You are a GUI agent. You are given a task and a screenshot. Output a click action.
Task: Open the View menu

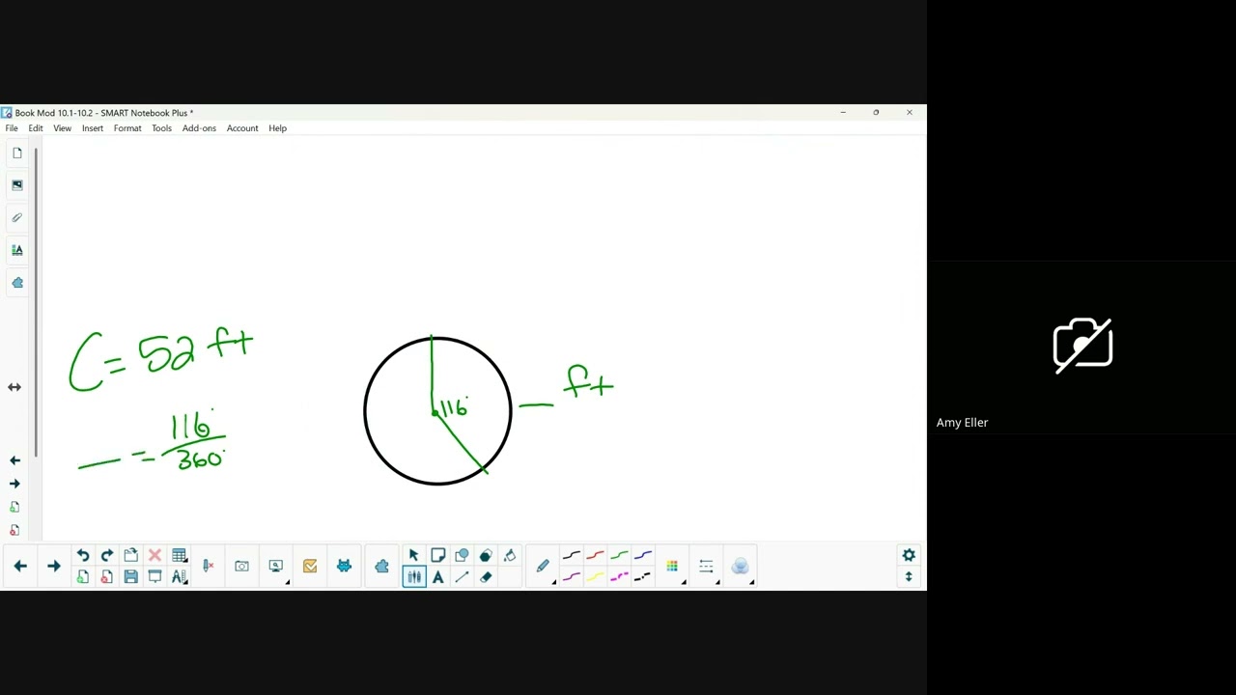(62, 128)
